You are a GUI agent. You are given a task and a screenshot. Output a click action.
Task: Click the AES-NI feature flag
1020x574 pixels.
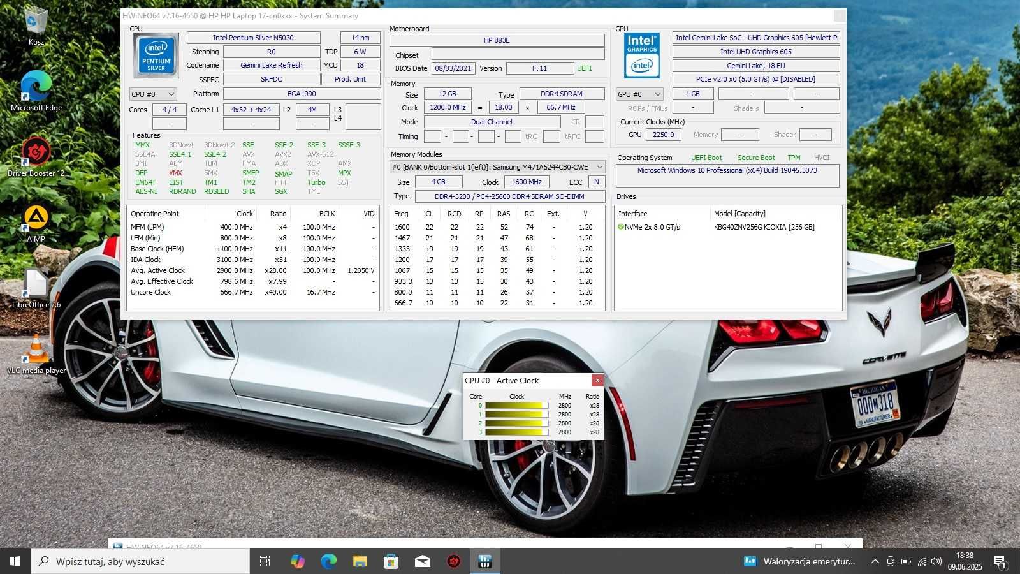coord(146,191)
